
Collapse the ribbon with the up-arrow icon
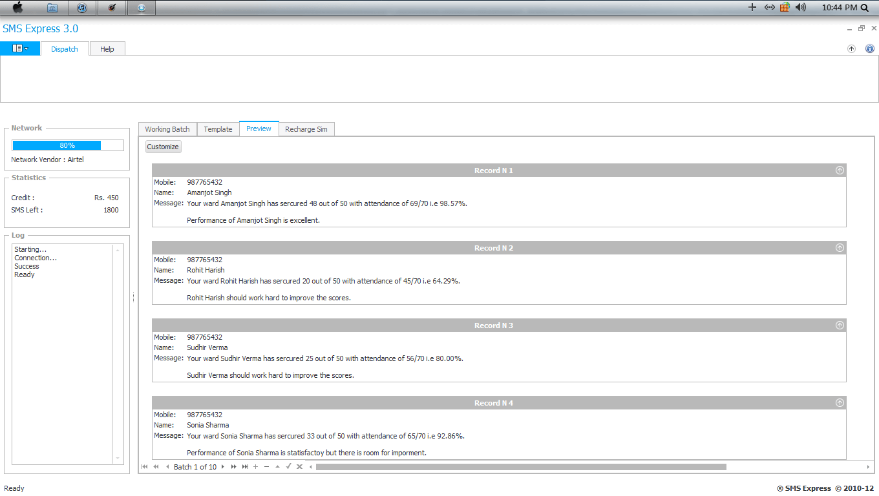click(852, 48)
